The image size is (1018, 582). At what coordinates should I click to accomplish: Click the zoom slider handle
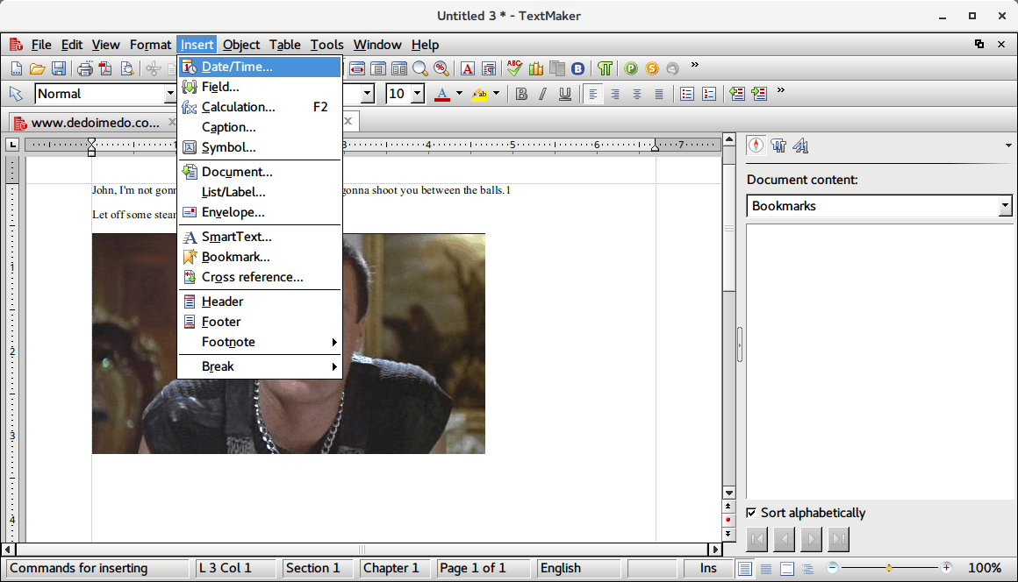coord(889,568)
